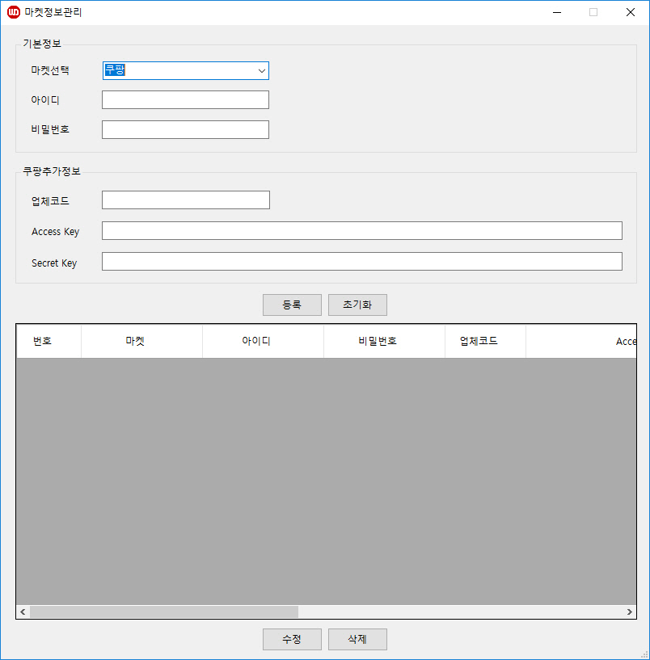Close the 마켓정보관리 window

click(x=631, y=12)
